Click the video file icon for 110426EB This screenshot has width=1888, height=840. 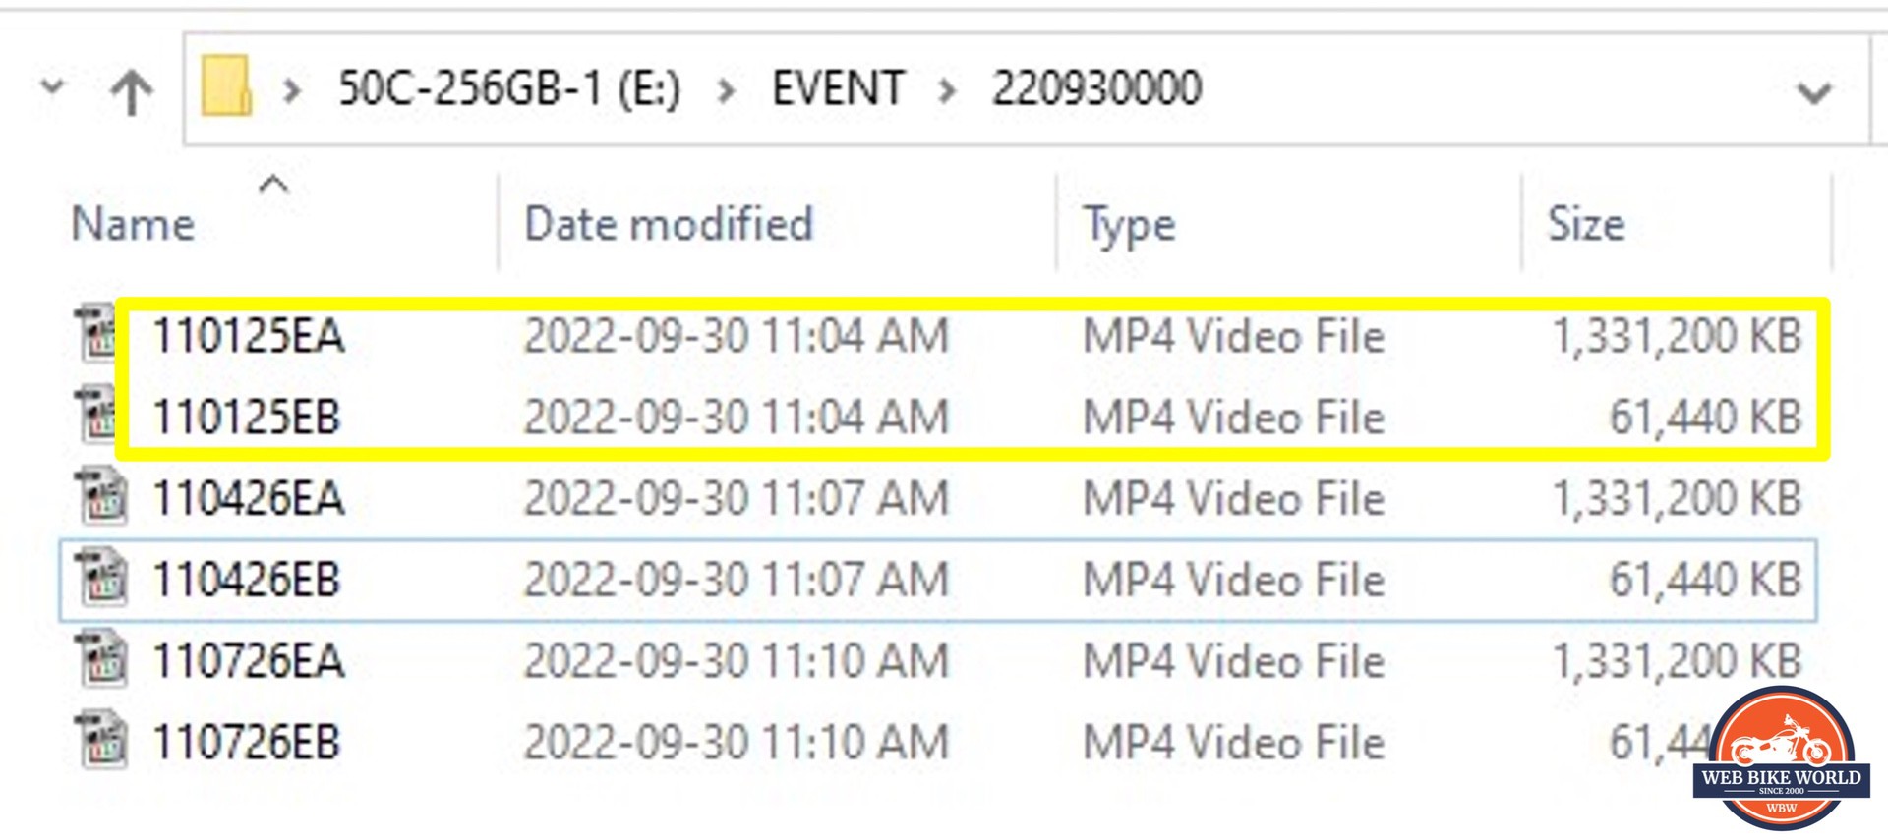click(x=101, y=578)
